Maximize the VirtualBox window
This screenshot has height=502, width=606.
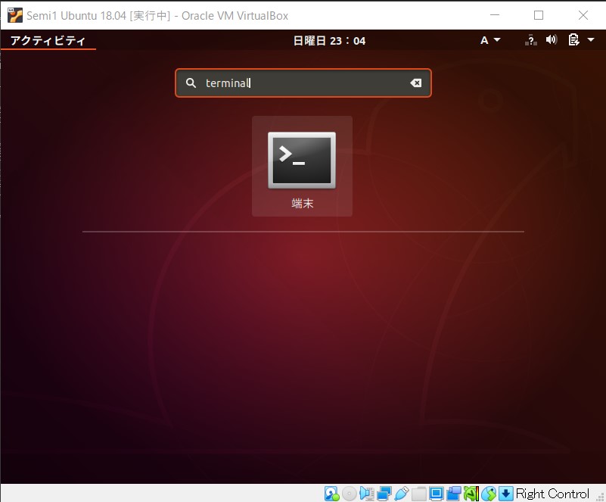(539, 15)
